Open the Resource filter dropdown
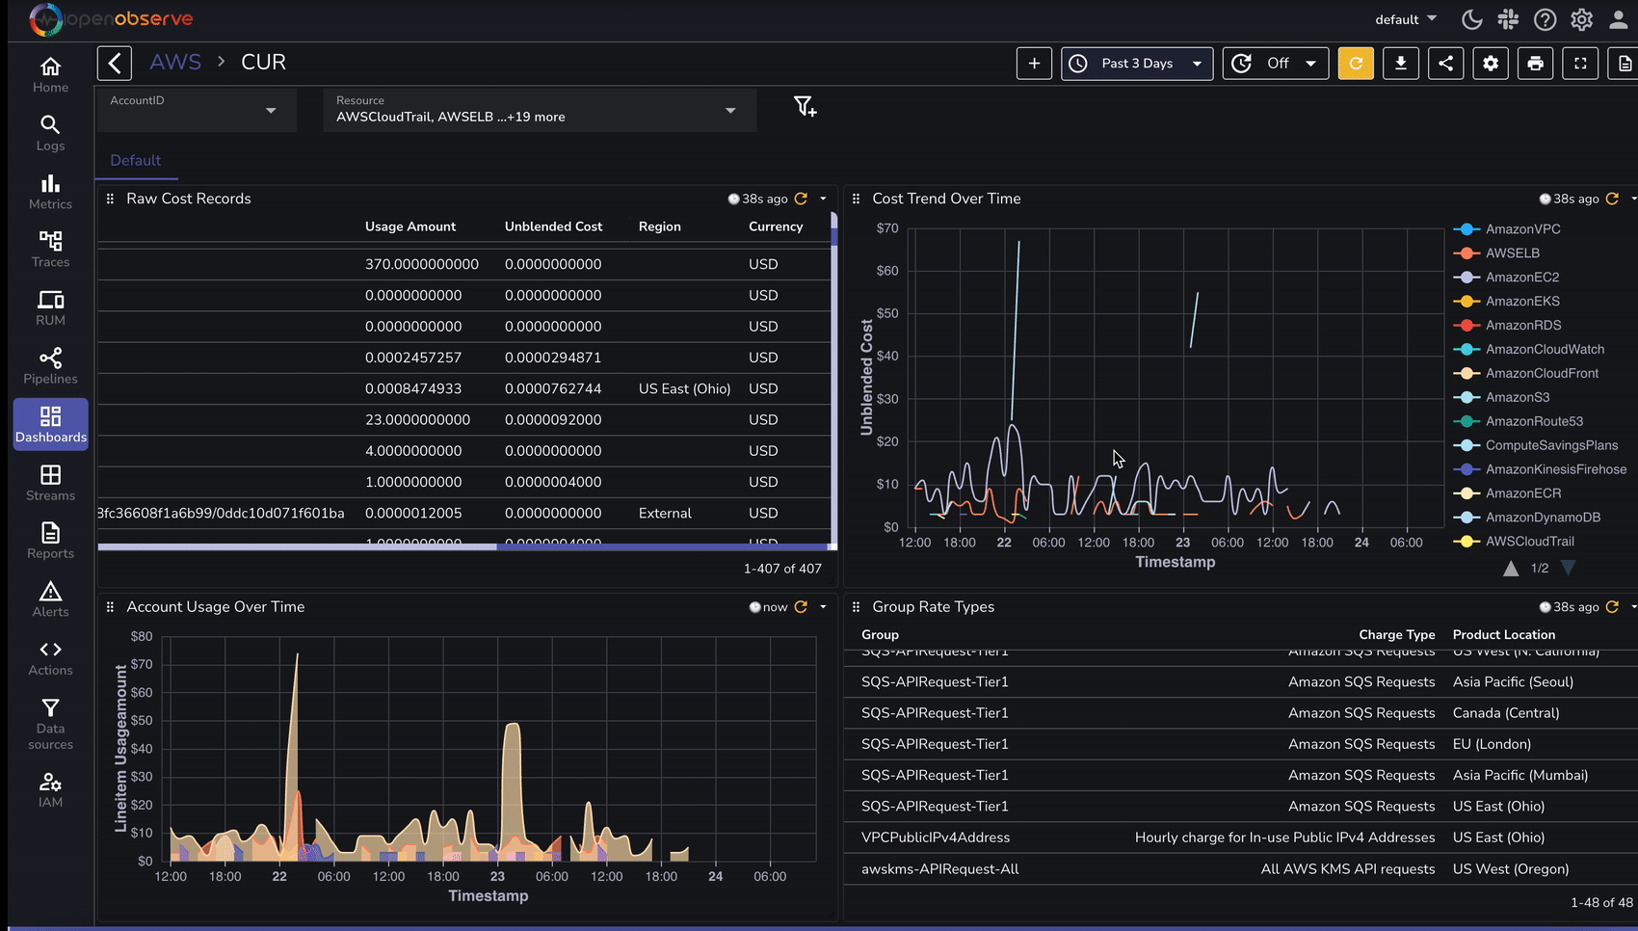This screenshot has width=1638, height=931. (538, 110)
